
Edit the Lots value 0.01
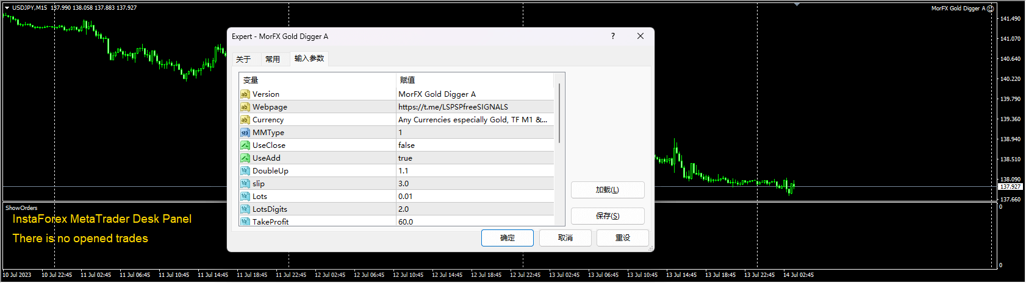tap(475, 197)
